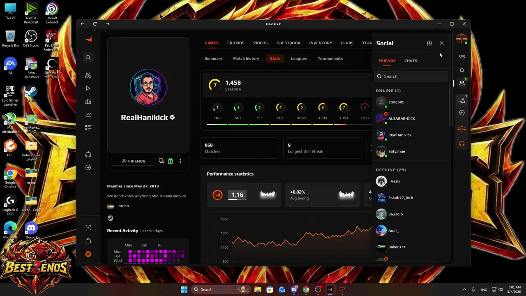Open the CLUBS tab

pos(347,43)
